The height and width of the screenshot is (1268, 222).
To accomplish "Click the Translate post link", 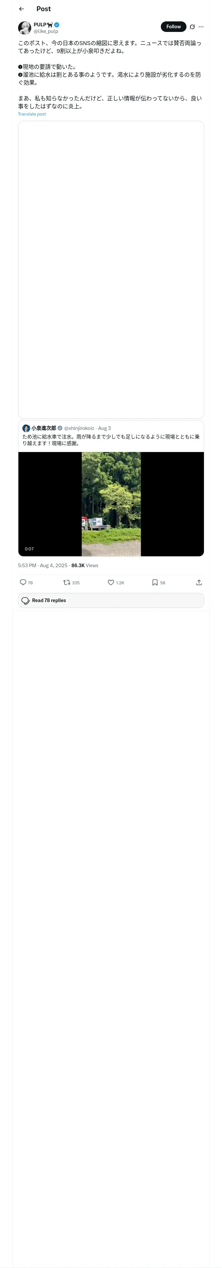I will point(32,114).
